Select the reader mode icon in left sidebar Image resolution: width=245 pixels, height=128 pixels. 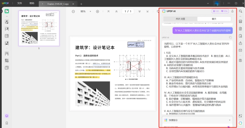pos(7,11)
